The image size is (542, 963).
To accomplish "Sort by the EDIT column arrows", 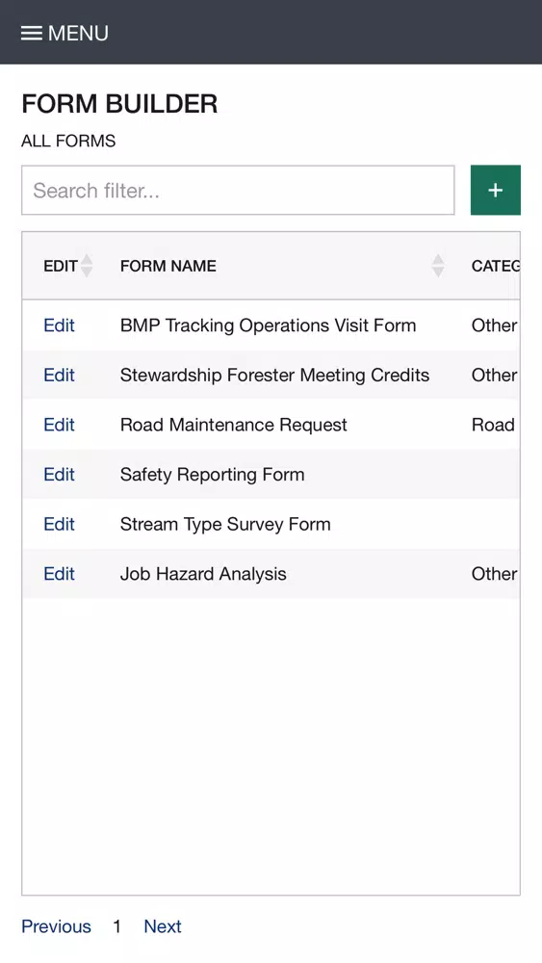I will point(87,266).
